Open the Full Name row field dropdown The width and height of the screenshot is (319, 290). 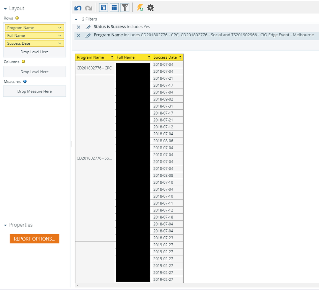click(x=60, y=35)
